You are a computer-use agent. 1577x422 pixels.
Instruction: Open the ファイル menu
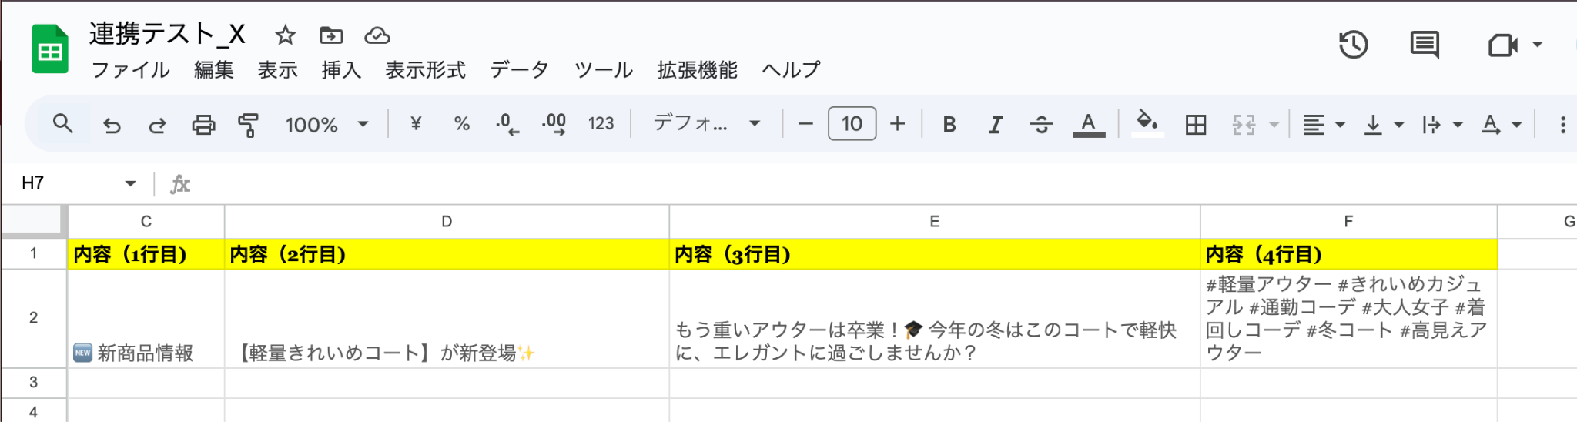coord(130,70)
